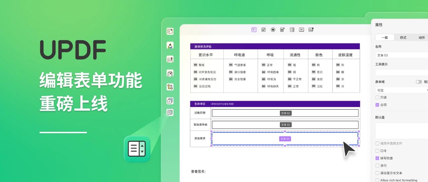Screen dimensions: 428x182
Task: Enable the 口令 password checkbox
Action: coord(377,151)
